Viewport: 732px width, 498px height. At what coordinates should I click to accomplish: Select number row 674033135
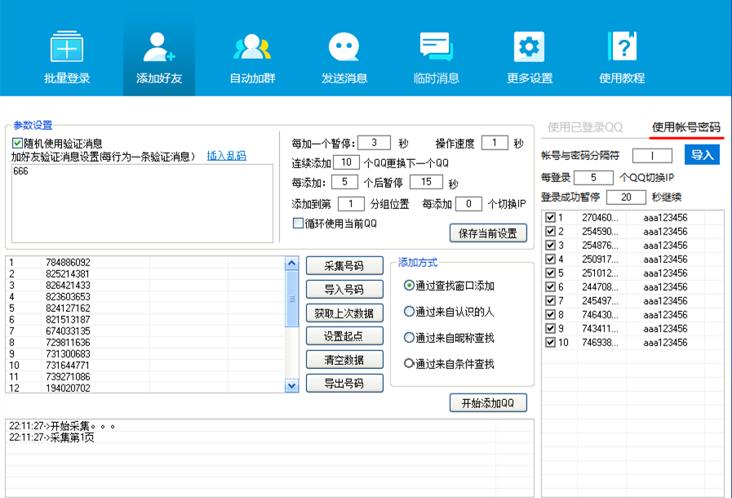144,331
